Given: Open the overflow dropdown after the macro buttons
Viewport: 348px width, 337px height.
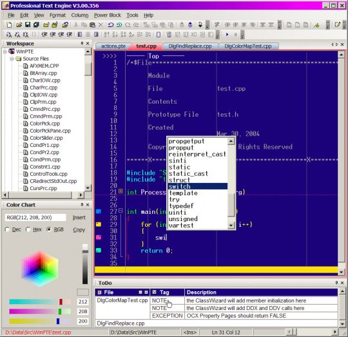Looking at the screenshot, I should click(x=242, y=35).
